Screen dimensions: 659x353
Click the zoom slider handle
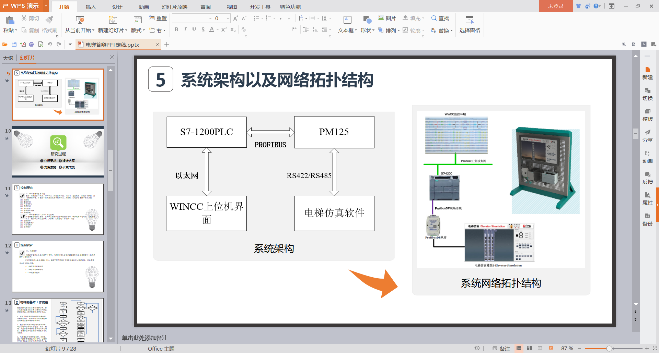pos(609,348)
